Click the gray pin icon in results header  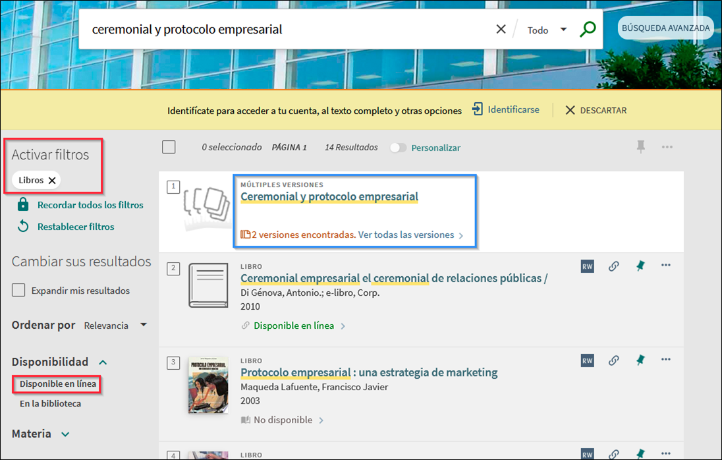coord(640,147)
